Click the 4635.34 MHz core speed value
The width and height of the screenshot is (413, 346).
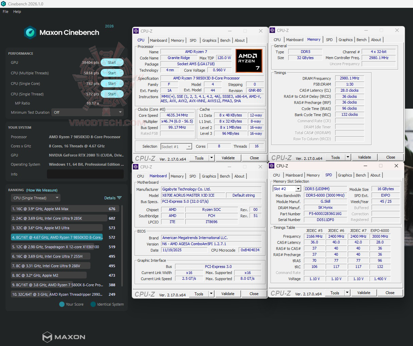(177, 115)
